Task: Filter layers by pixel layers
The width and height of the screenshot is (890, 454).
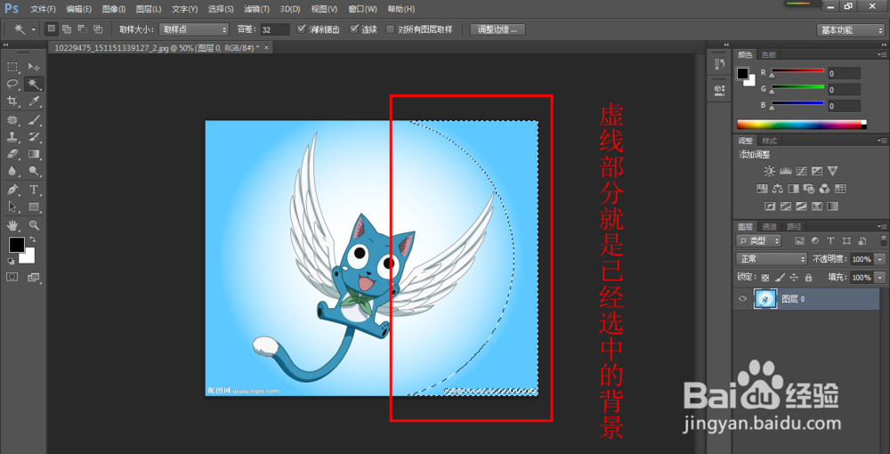Action: pyautogui.click(x=800, y=240)
